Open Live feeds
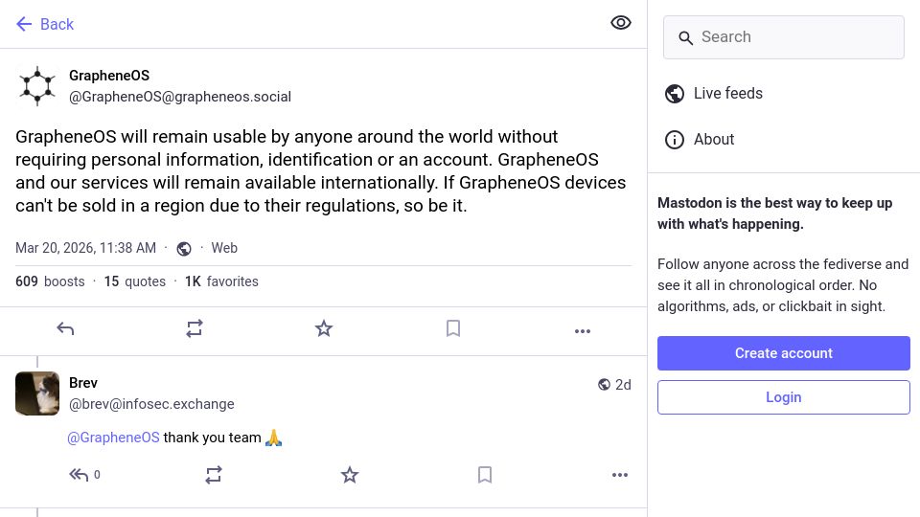 pos(713,93)
